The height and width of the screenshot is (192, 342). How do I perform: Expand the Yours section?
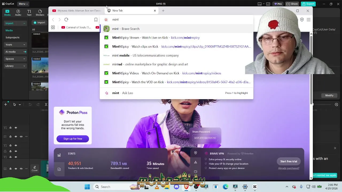(x=24, y=45)
